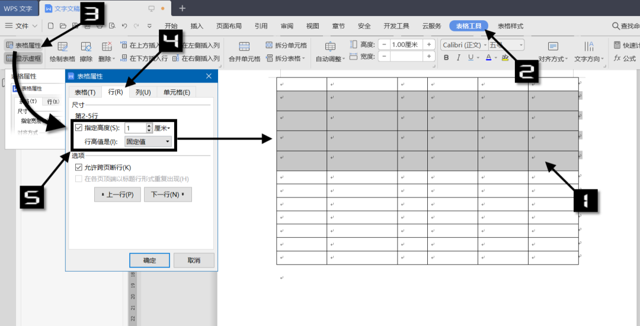Switch to the 引用 ribbon tab
The image size is (640, 326).
point(261,25)
